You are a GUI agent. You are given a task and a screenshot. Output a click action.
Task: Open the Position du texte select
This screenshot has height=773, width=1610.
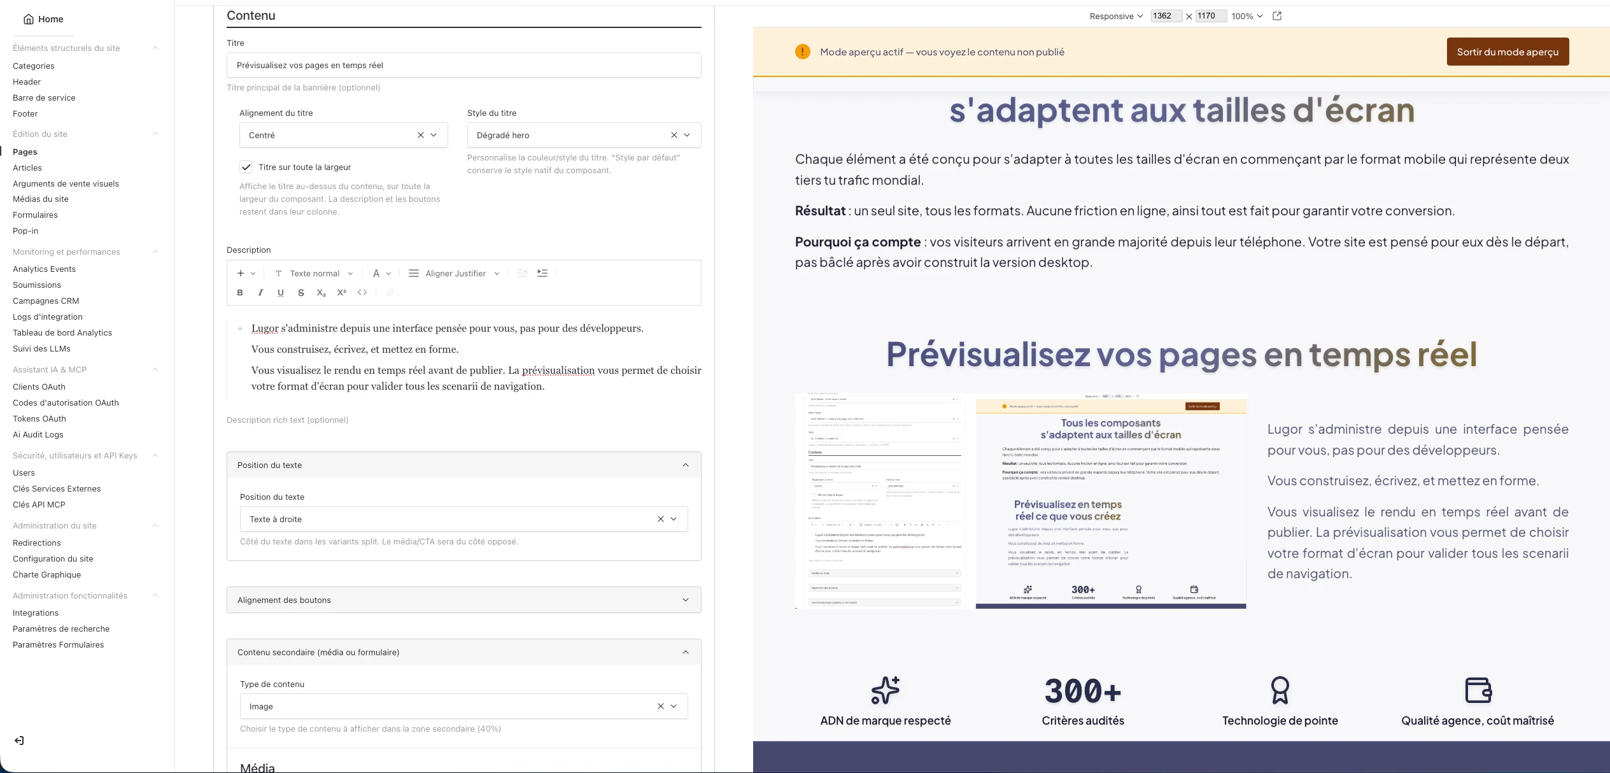pyautogui.click(x=463, y=519)
